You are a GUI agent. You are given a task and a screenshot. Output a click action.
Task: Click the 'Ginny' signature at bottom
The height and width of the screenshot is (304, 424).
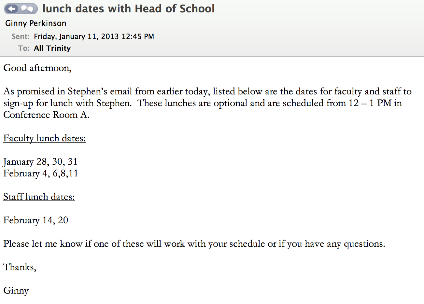[x=16, y=291]
